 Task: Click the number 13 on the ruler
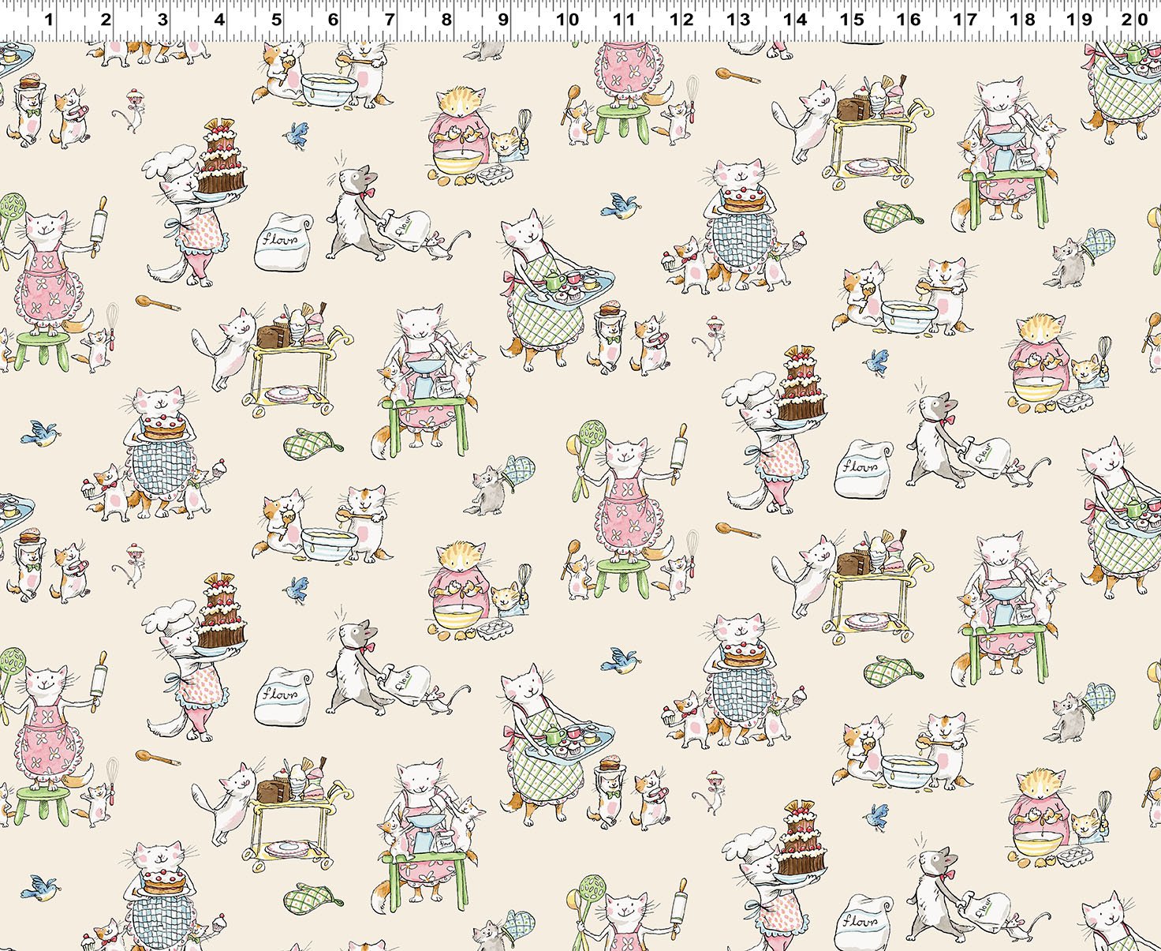[x=738, y=20]
